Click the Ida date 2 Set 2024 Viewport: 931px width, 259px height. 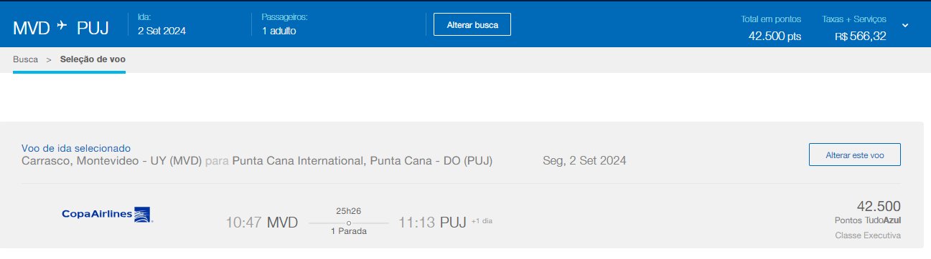click(162, 30)
